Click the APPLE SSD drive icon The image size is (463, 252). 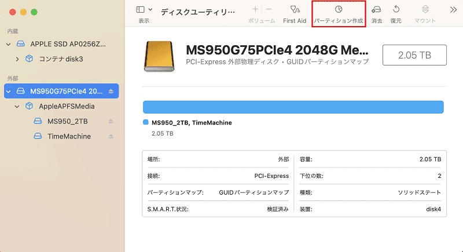coord(21,43)
